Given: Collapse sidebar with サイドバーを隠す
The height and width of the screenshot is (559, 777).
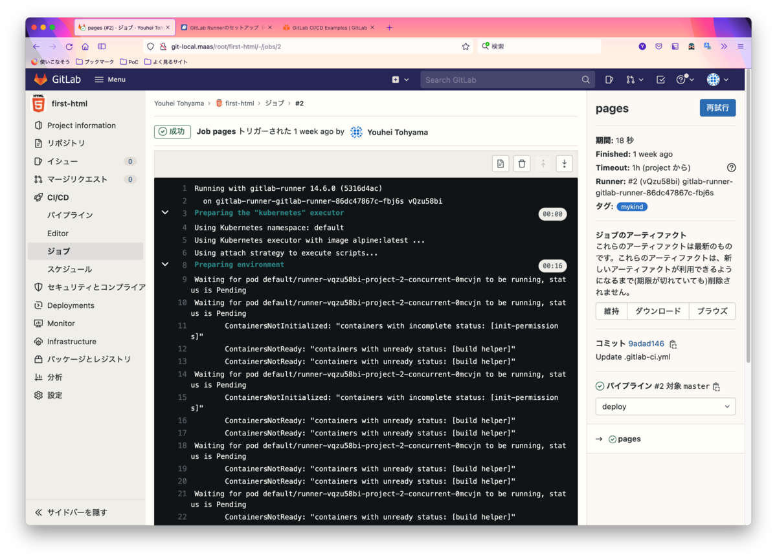Looking at the screenshot, I should click(x=71, y=512).
